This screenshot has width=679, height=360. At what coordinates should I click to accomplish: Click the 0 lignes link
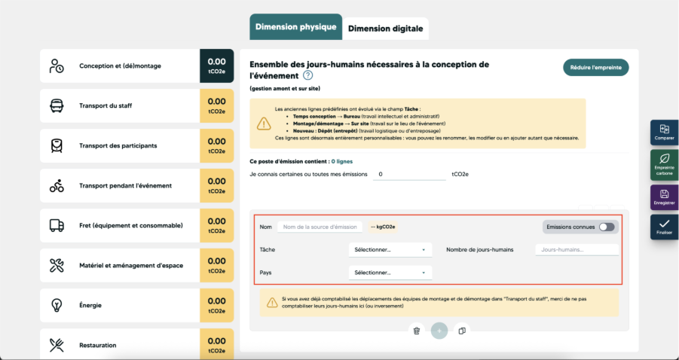click(341, 161)
